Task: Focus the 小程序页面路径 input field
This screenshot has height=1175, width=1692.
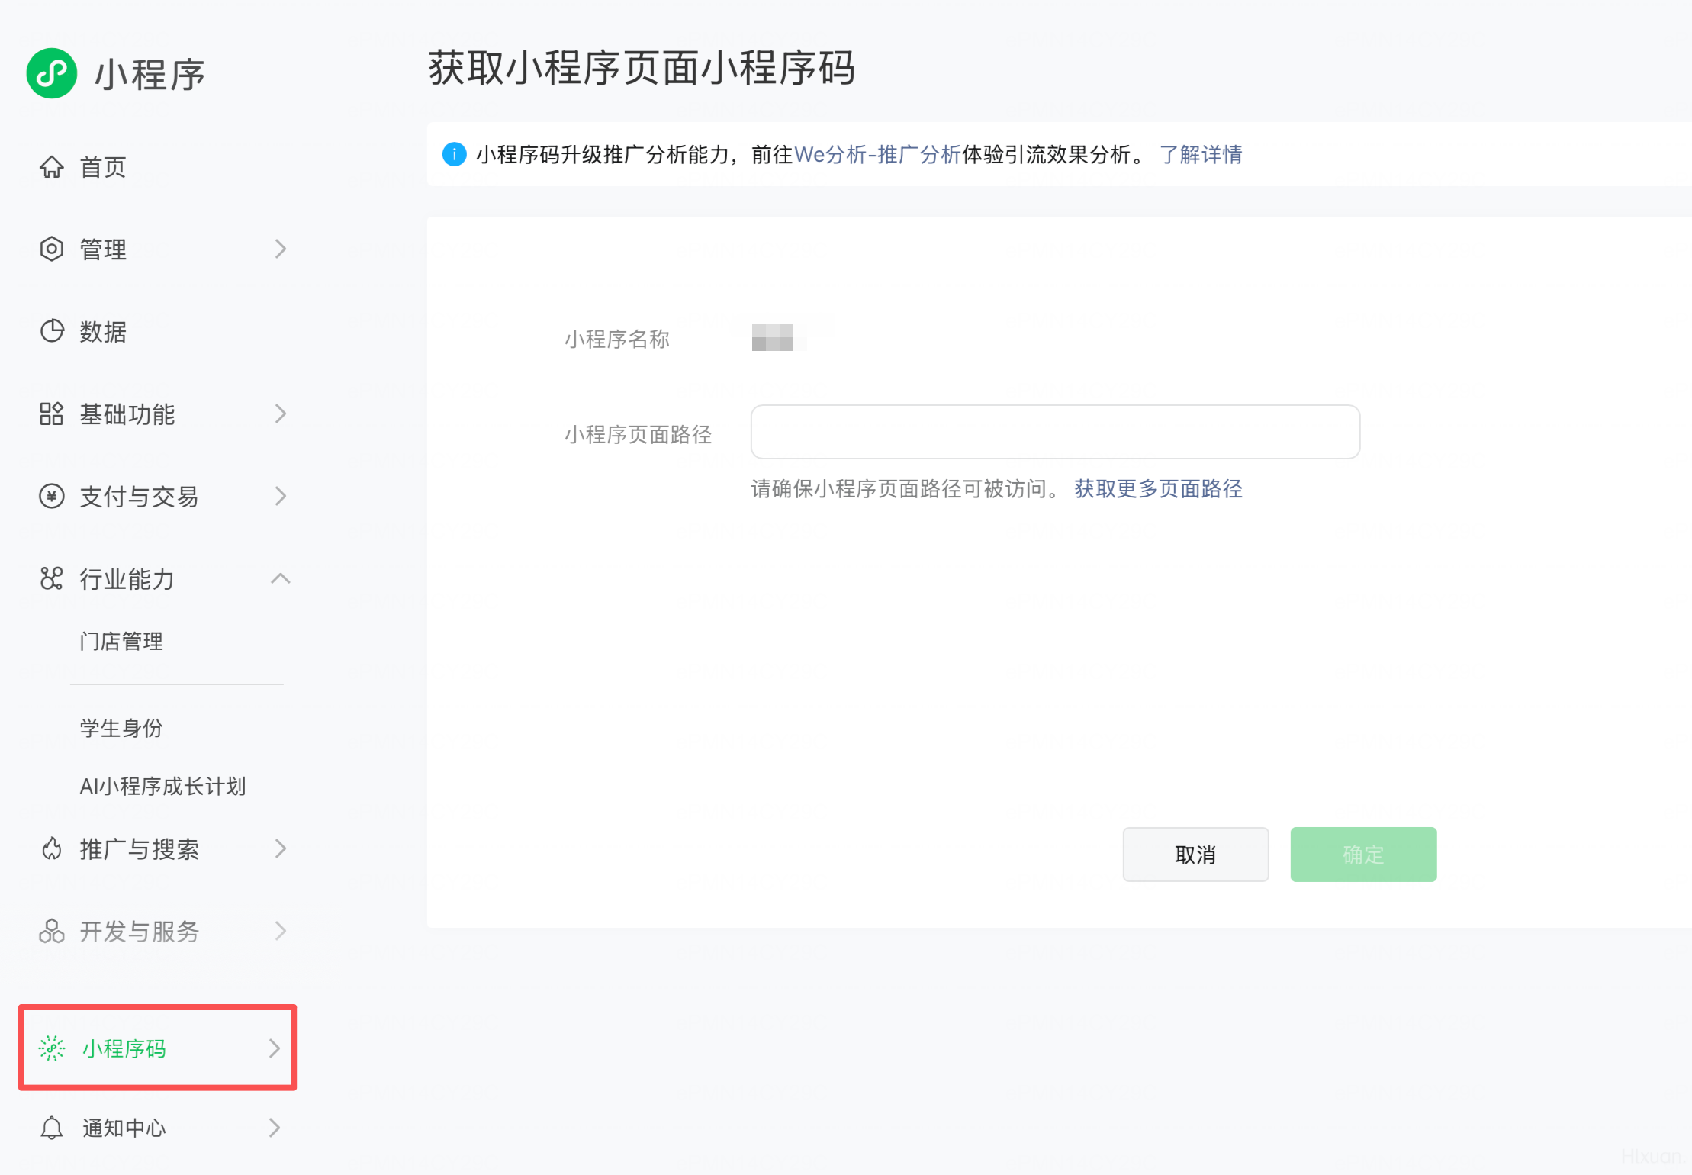Action: (1054, 432)
